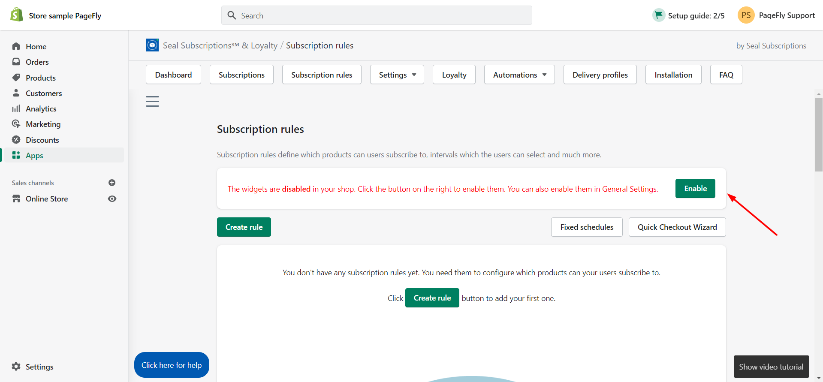Open 'Setup guide: 2/5' link
This screenshot has height=382, width=823.
(696, 15)
